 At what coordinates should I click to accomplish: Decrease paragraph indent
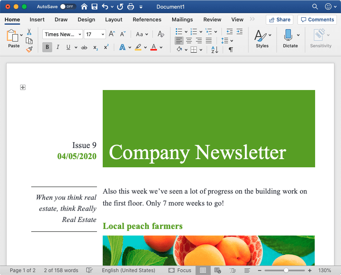click(x=229, y=32)
